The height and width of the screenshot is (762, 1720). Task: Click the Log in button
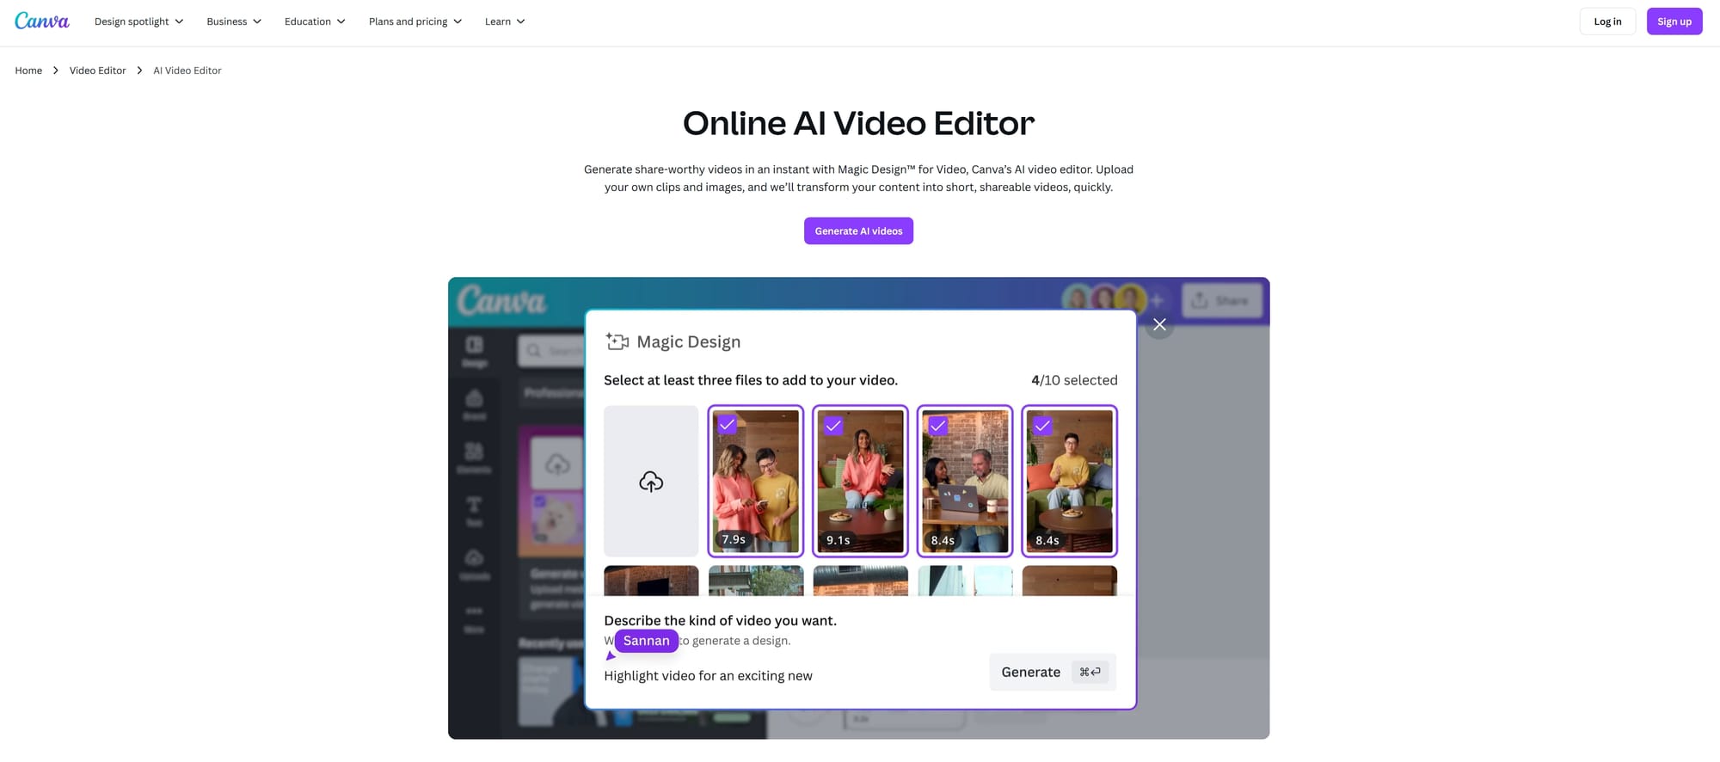[1607, 22]
